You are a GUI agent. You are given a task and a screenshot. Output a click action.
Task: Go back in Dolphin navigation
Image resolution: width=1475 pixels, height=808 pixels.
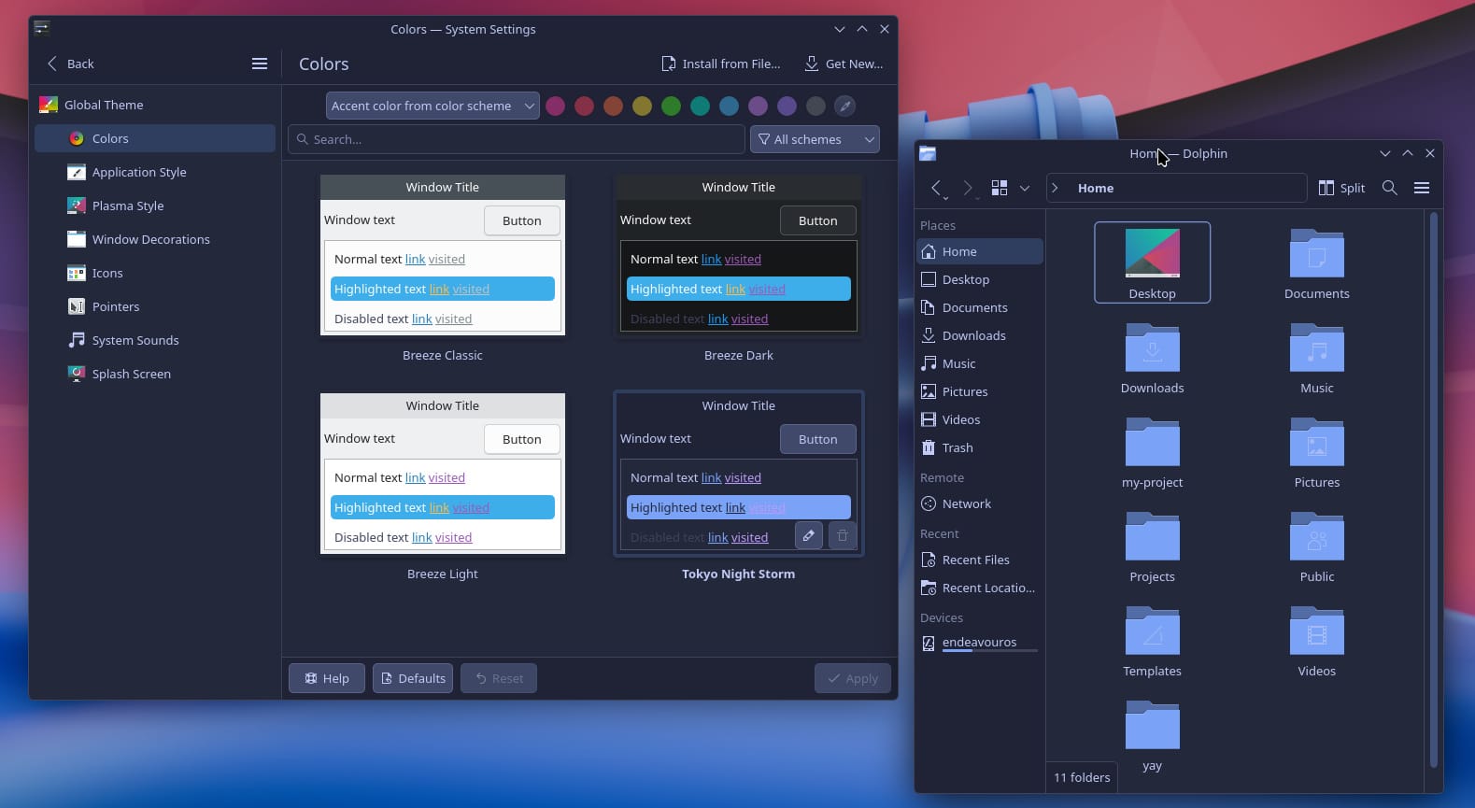pos(938,188)
